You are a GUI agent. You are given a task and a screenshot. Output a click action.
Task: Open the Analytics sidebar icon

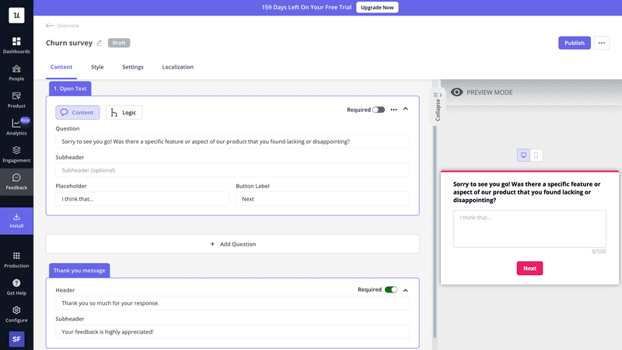[x=16, y=126]
